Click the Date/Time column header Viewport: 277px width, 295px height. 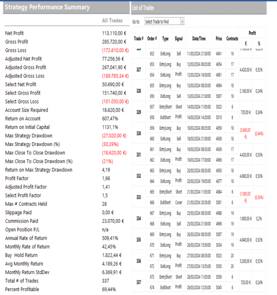point(199,38)
